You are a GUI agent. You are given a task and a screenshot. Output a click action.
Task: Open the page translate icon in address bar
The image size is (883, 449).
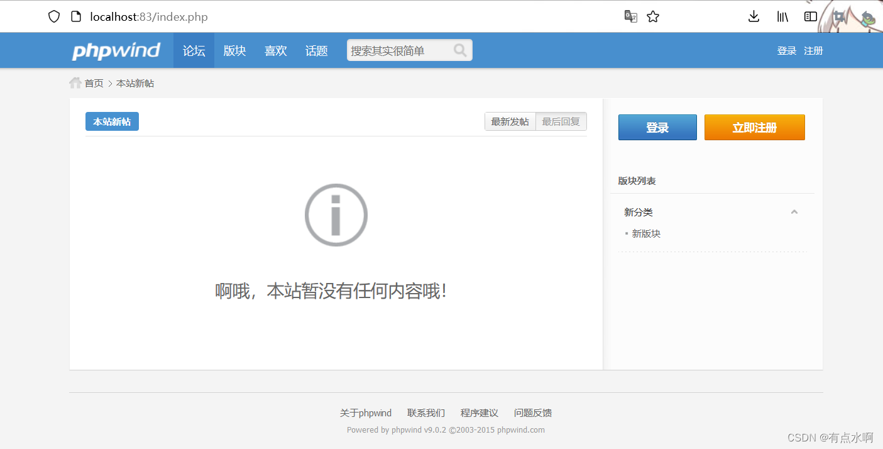(630, 16)
